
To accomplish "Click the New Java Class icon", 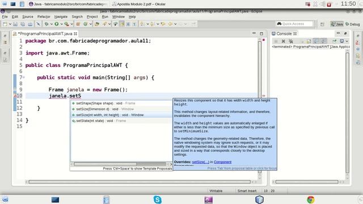I will pyautogui.click(x=86, y=24).
